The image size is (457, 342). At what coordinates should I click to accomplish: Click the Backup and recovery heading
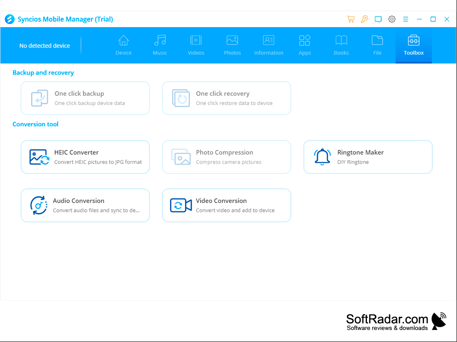[x=43, y=72]
